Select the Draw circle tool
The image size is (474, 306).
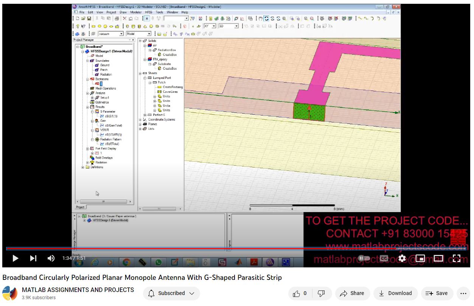pyautogui.click(x=99, y=27)
